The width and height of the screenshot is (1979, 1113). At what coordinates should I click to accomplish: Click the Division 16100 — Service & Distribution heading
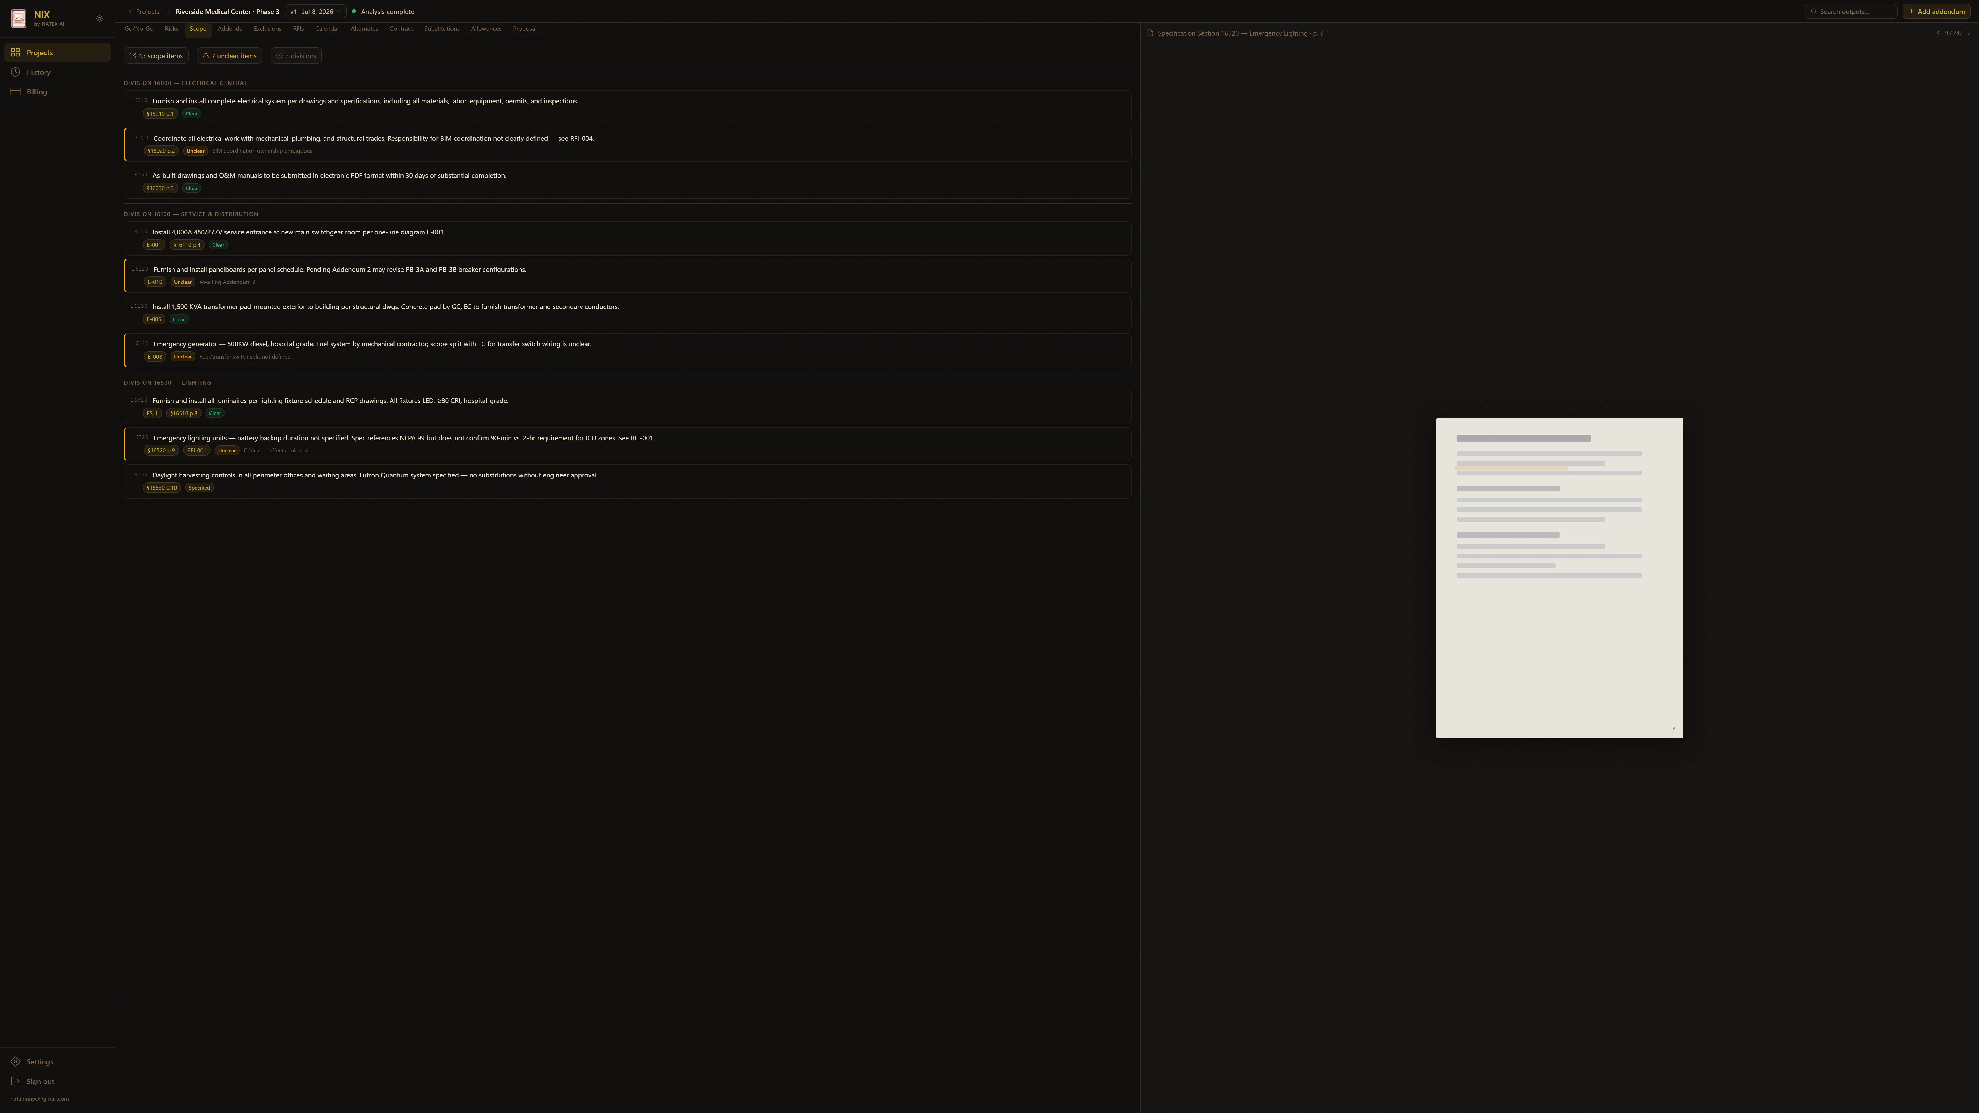coord(191,214)
